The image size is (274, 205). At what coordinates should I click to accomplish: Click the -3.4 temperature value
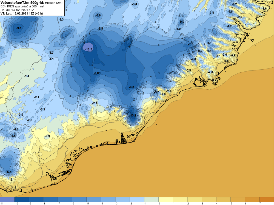pos(134,4)
